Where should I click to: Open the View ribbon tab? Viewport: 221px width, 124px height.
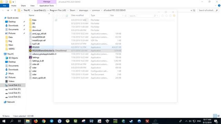pos(32,6)
